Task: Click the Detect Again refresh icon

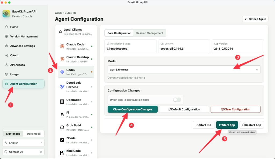Action: tap(246, 19)
